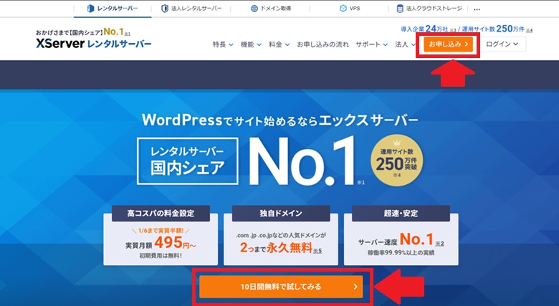Viewport: 559px width, 306px height.
Task: Expand the 機能 dropdown menu
Action: [x=252, y=44]
